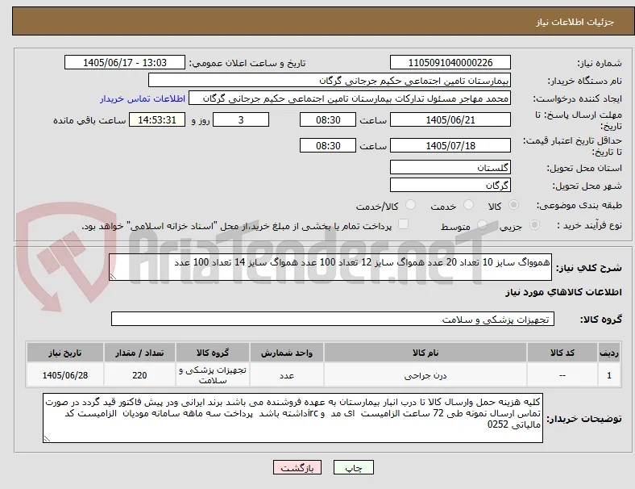The height and width of the screenshot is (489, 635).
Task: Click the pink بازگشت back button
Action: [x=297, y=467]
